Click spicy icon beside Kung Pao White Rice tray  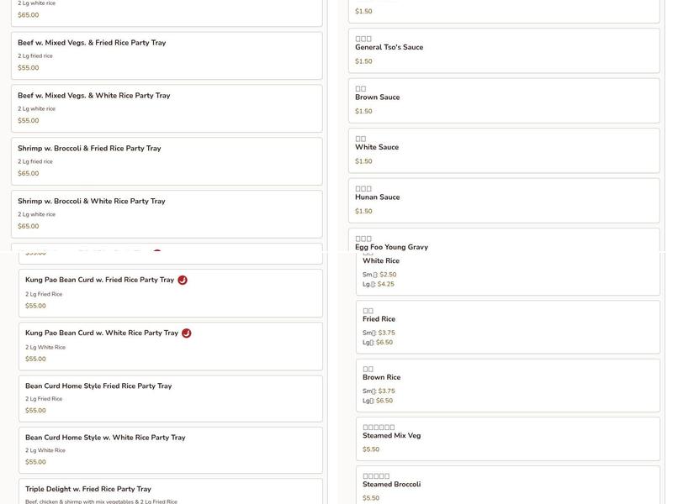[187, 333]
